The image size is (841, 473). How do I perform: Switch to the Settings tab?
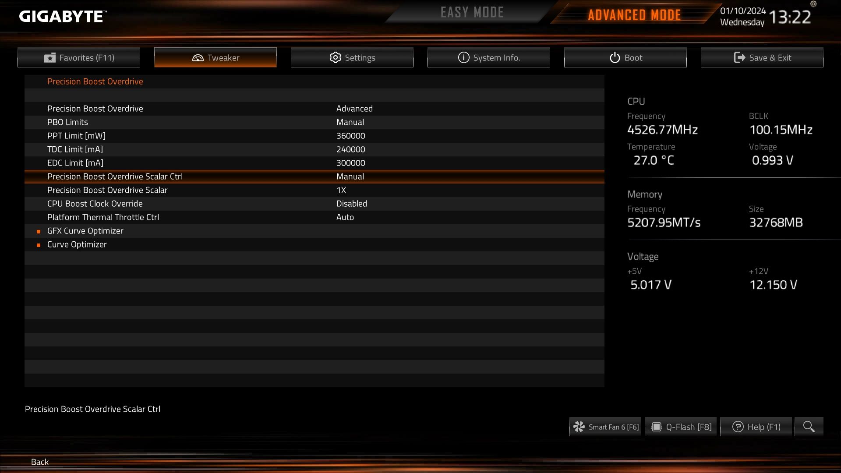[x=352, y=57]
